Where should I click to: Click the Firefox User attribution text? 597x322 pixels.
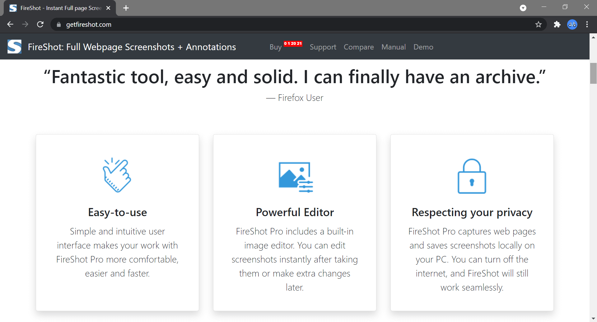(x=295, y=98)
